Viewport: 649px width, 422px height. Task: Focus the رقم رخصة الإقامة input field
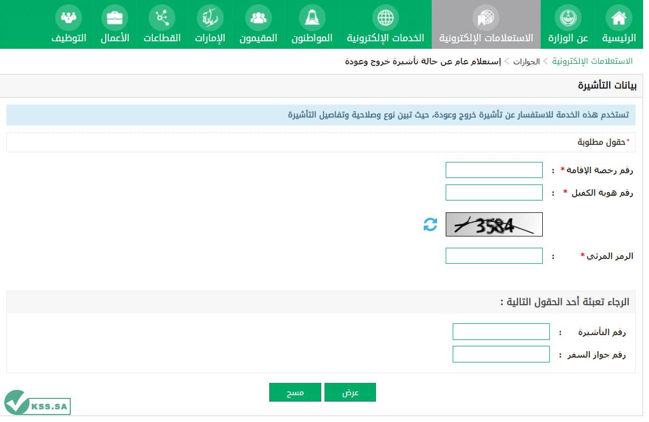[x=494, y=170]
